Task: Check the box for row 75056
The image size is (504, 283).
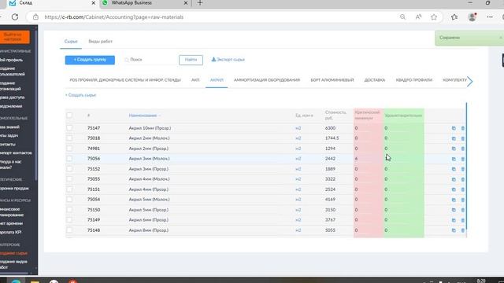Action: pyautogui.click(x=69, y=159)
